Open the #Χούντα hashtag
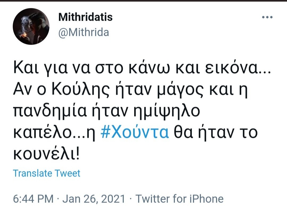287x216 pixels. pyautogui.click(x=135, y=132)
